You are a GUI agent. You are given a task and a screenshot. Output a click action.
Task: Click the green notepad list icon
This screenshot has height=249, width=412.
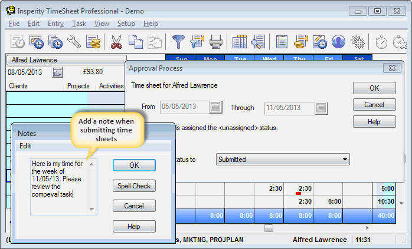(x=282, y=42)
